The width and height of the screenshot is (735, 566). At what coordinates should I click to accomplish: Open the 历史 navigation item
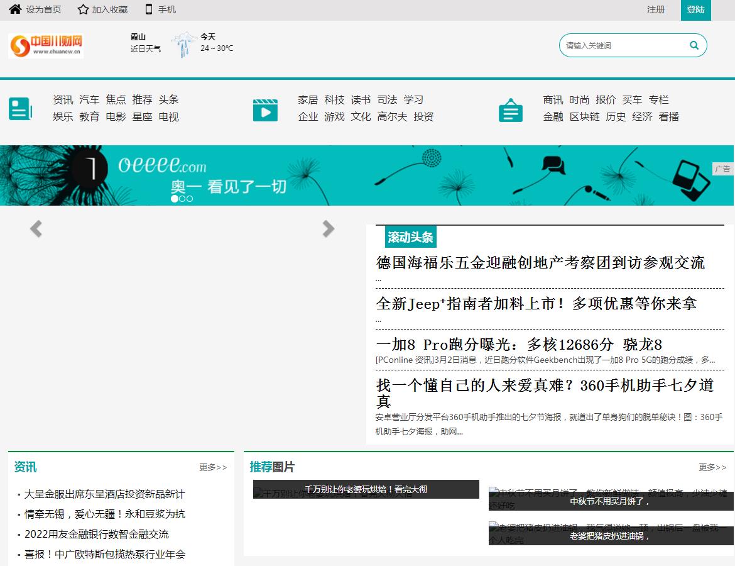click(616, 116)
